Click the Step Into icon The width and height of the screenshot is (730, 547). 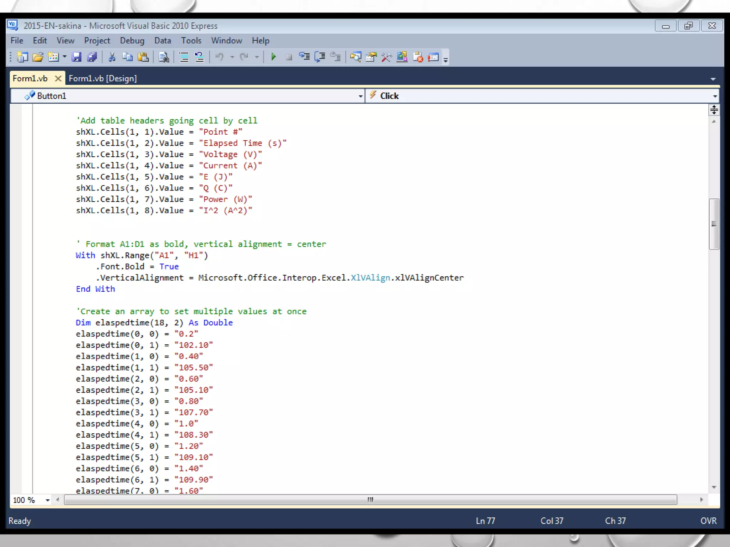(304, 57)
